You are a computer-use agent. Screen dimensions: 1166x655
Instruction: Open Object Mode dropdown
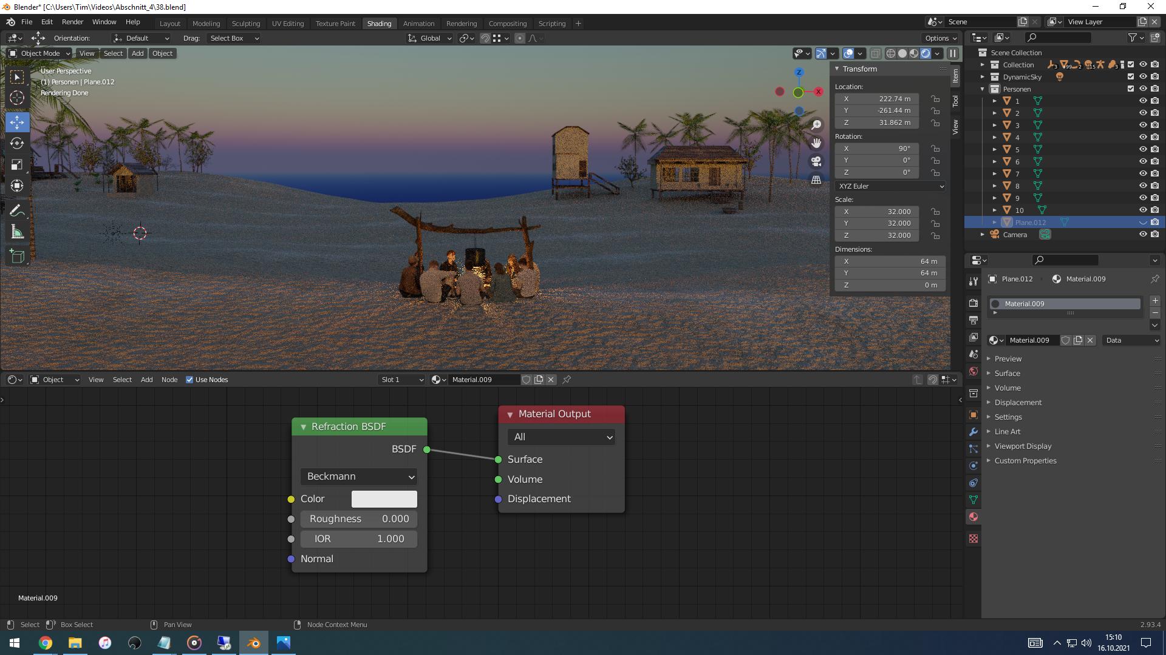(39, 53)
